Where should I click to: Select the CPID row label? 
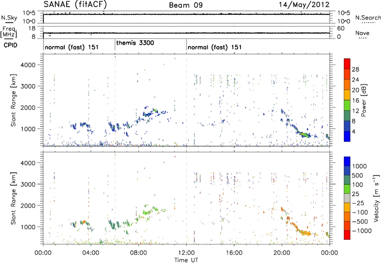point(10,45)
